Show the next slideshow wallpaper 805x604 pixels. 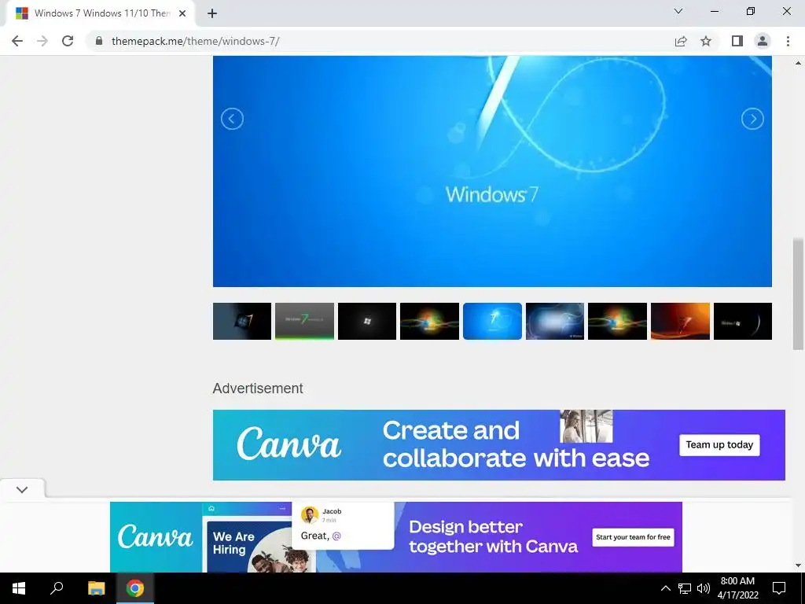752,120
